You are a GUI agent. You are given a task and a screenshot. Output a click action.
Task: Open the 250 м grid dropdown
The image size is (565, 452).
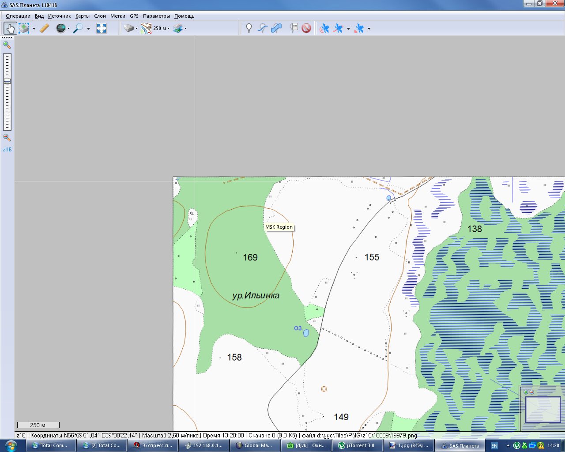tap(161, 29)
